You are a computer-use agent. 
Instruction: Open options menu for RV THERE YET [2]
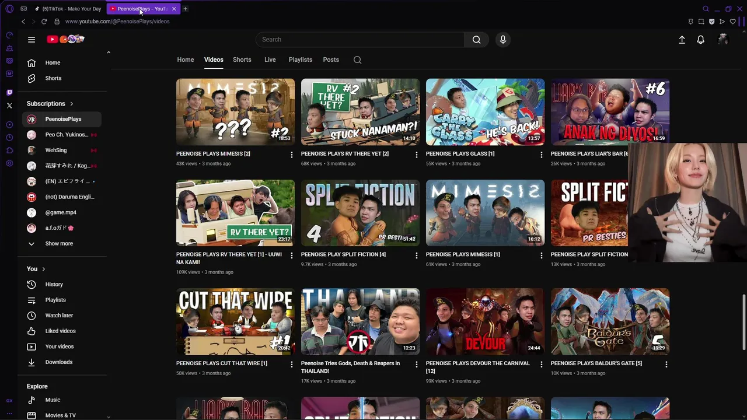click(x=416, y=155)
